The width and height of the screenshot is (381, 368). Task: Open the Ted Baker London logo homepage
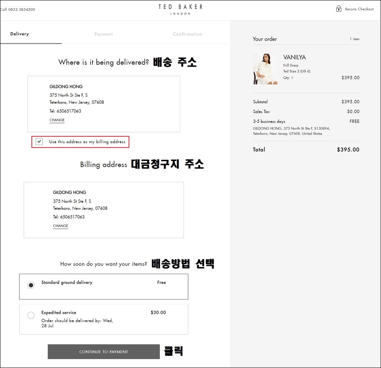pyautogui.click(x=180, y=10)
